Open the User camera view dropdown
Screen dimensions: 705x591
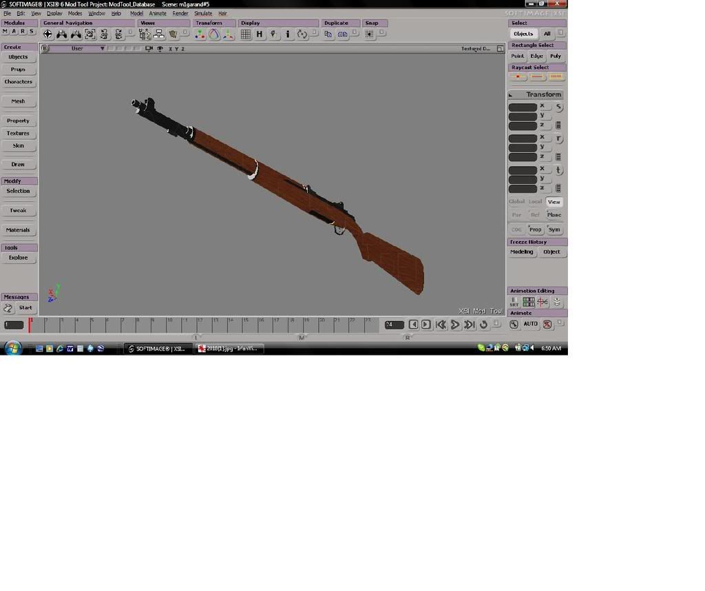click(x=77, y=49)
